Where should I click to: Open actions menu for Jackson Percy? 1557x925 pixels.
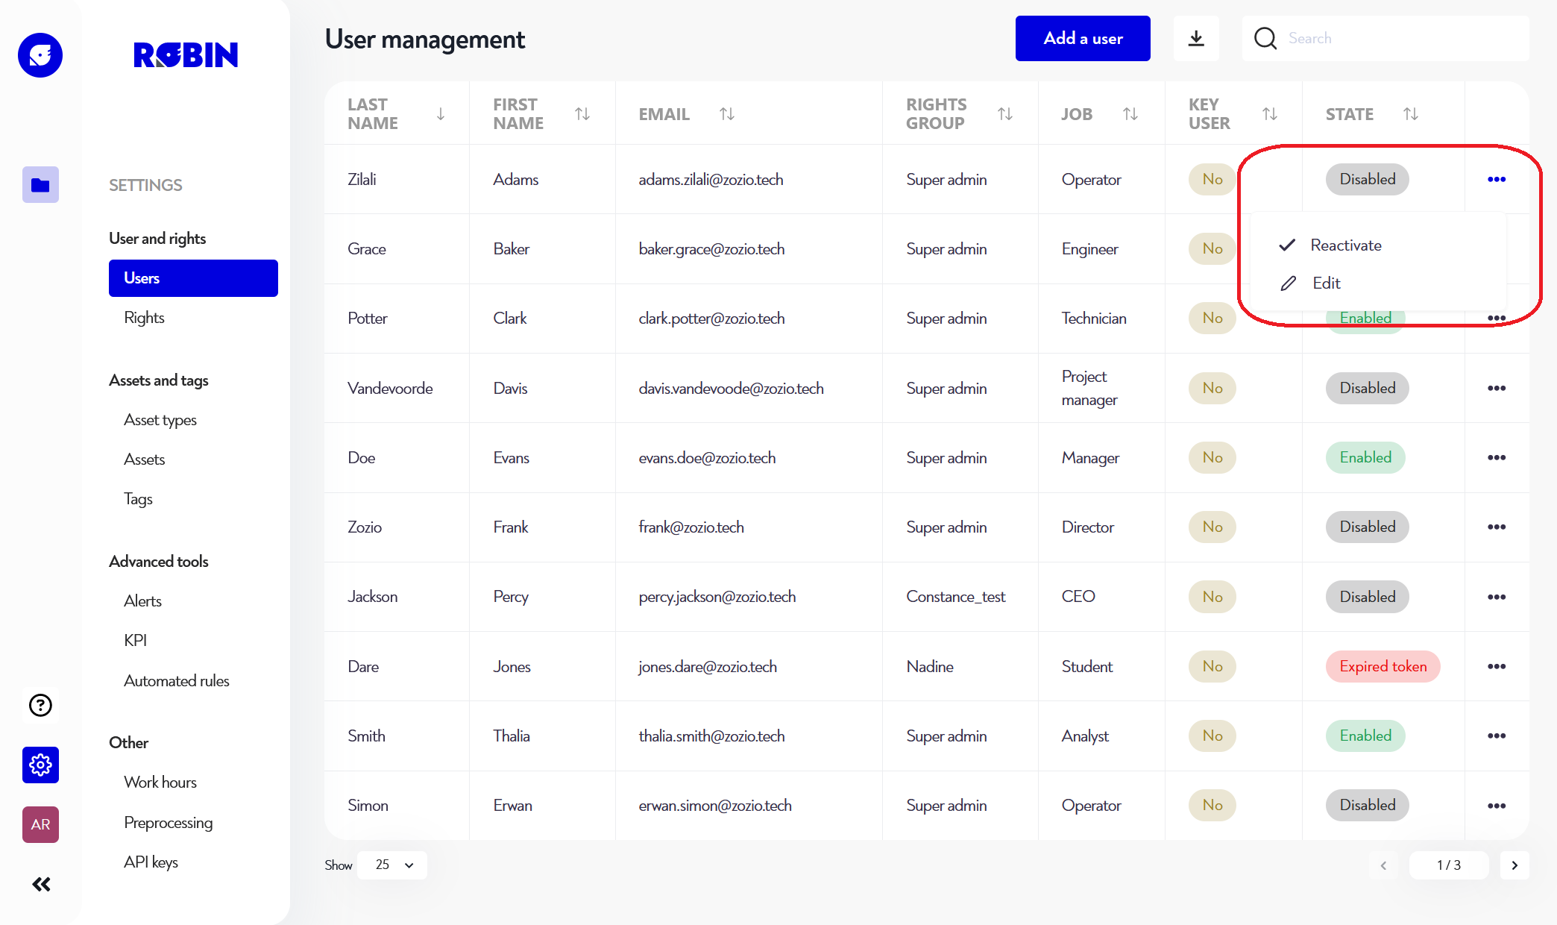(x=1497, y=597)
